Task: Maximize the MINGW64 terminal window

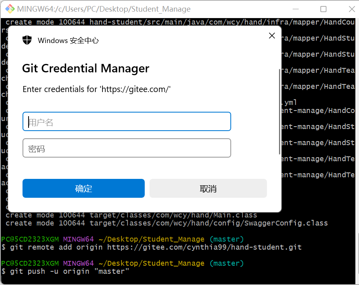Action: (x=323, y=9)
